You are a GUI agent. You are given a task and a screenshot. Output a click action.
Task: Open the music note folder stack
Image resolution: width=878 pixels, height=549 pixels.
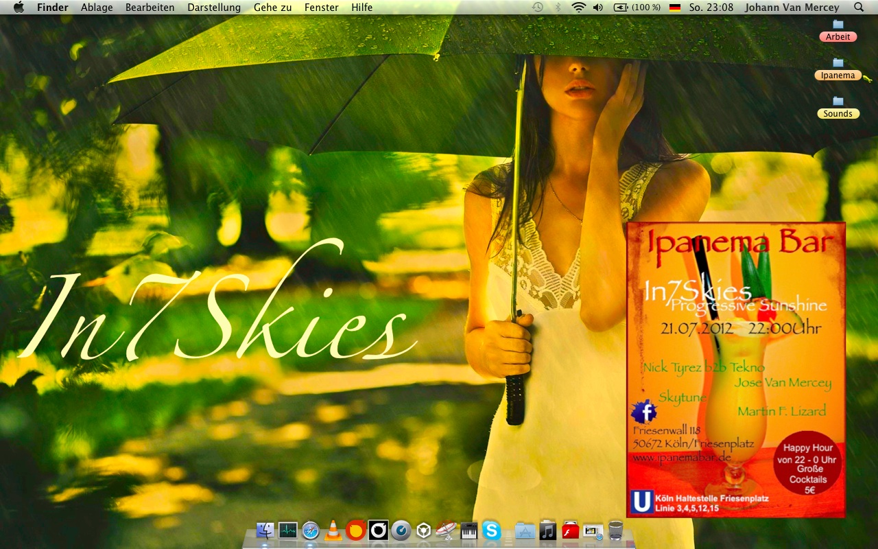point(547,530)
